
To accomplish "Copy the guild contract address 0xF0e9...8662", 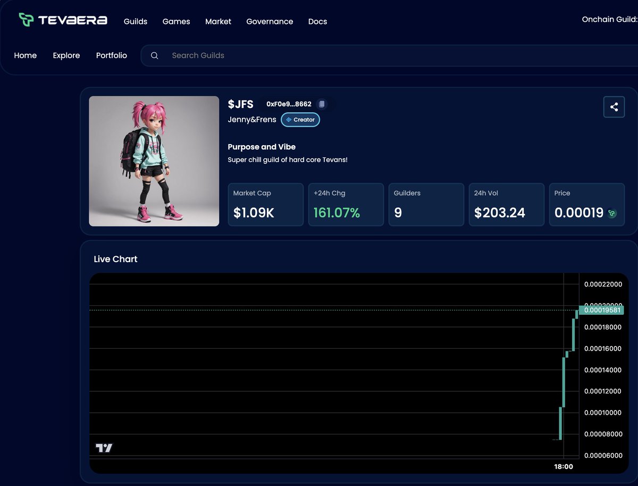I will [x=322, y=104].
